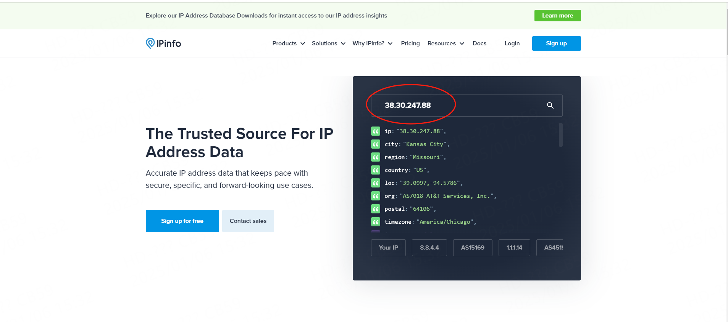Click the quote icon beside org field
Image resolution: width=728 pixels, height=322 pixels.
(x=376, y=196)
